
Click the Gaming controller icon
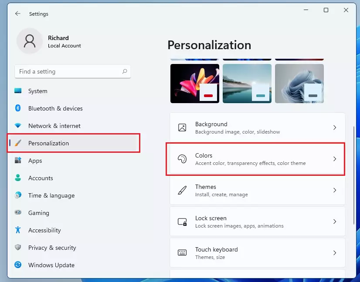tap(18, 212)
